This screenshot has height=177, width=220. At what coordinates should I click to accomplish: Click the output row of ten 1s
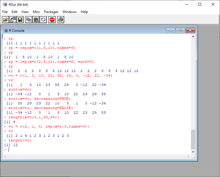pyautogui.click(x=33, y=43)
